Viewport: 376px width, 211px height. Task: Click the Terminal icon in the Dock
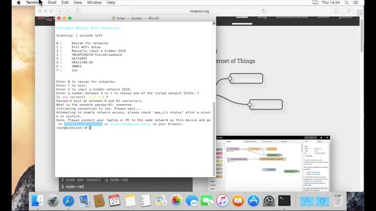(284, 200)
